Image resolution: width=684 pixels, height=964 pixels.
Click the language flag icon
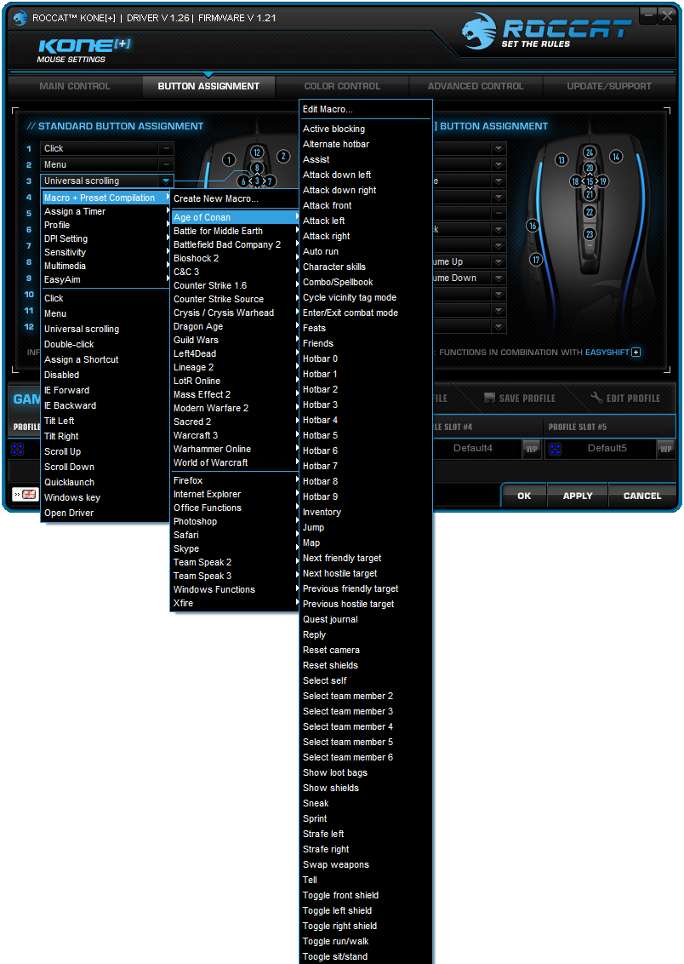(x=29, y=494)
